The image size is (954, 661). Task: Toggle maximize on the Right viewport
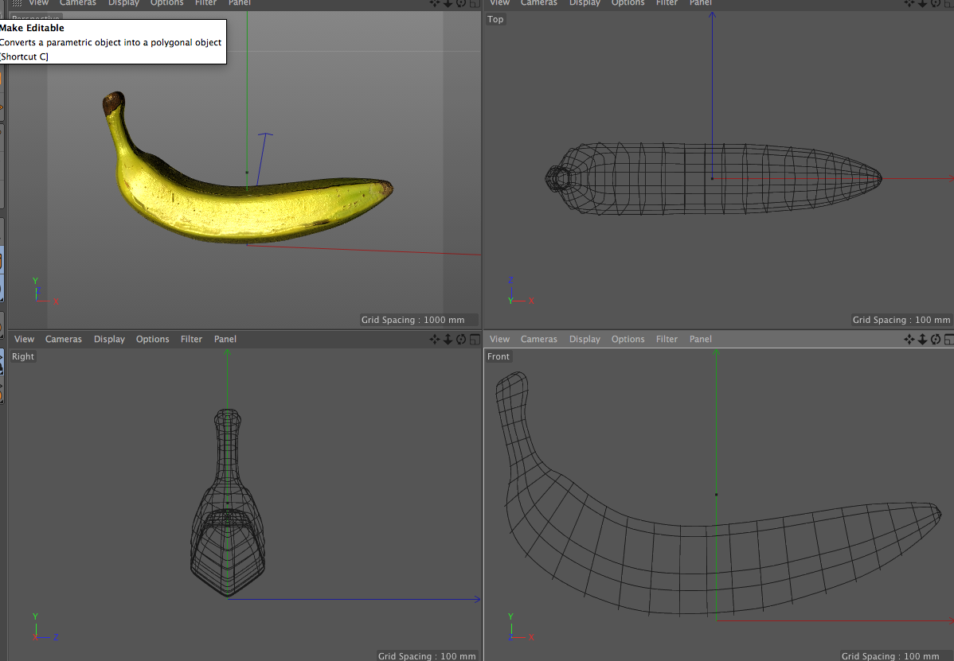click(474, 339)
